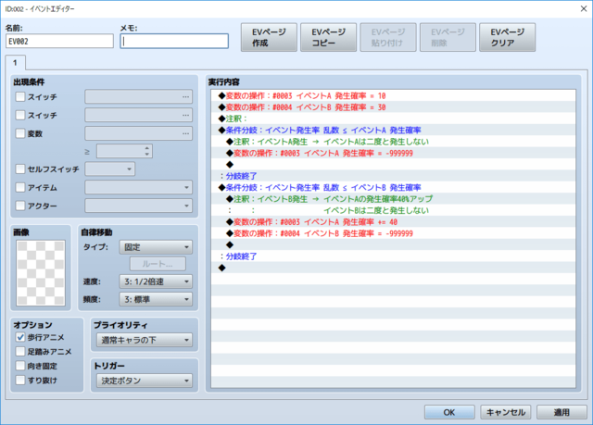Image resolution: width=593 pixels, height=425 pixels.
Task: Click the first スイッチ selection field
Action: coord(138,96)
